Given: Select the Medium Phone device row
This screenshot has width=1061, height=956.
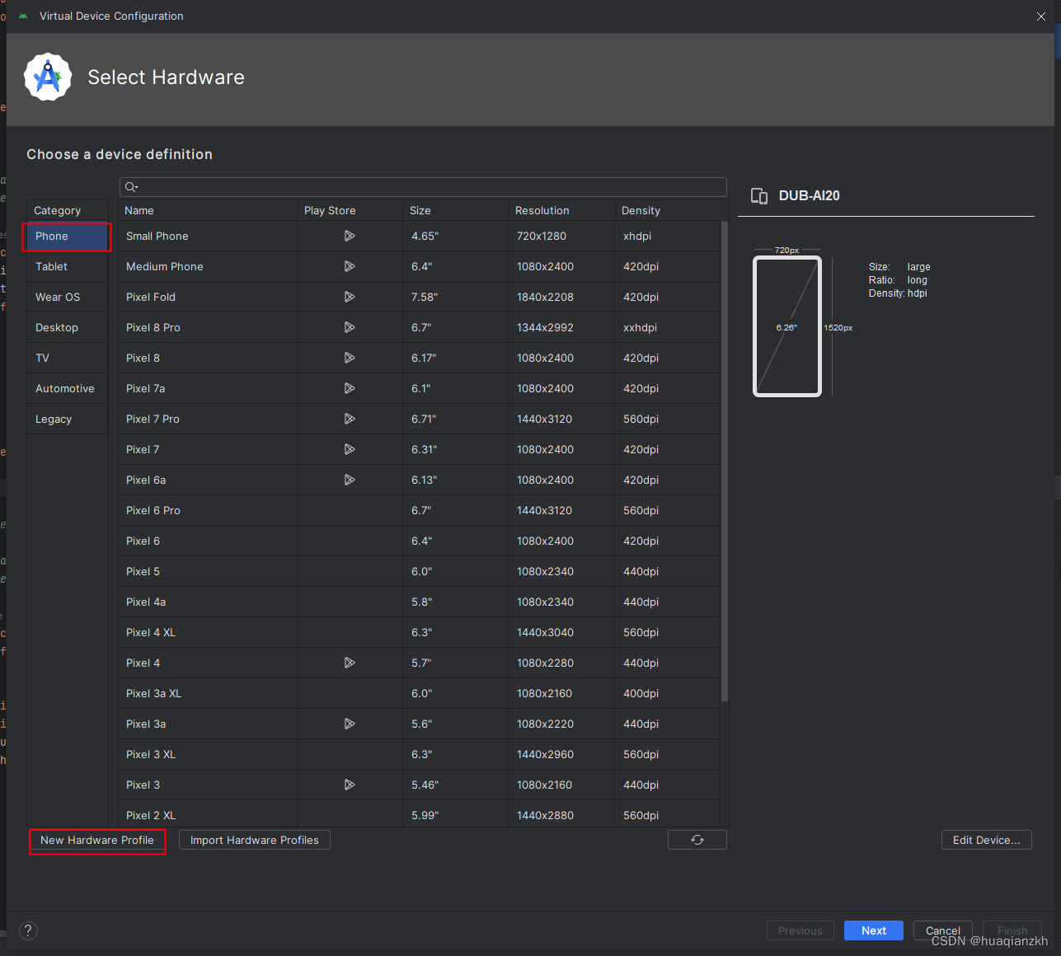Looking at the screenshot, I should (x=419, y=266).
